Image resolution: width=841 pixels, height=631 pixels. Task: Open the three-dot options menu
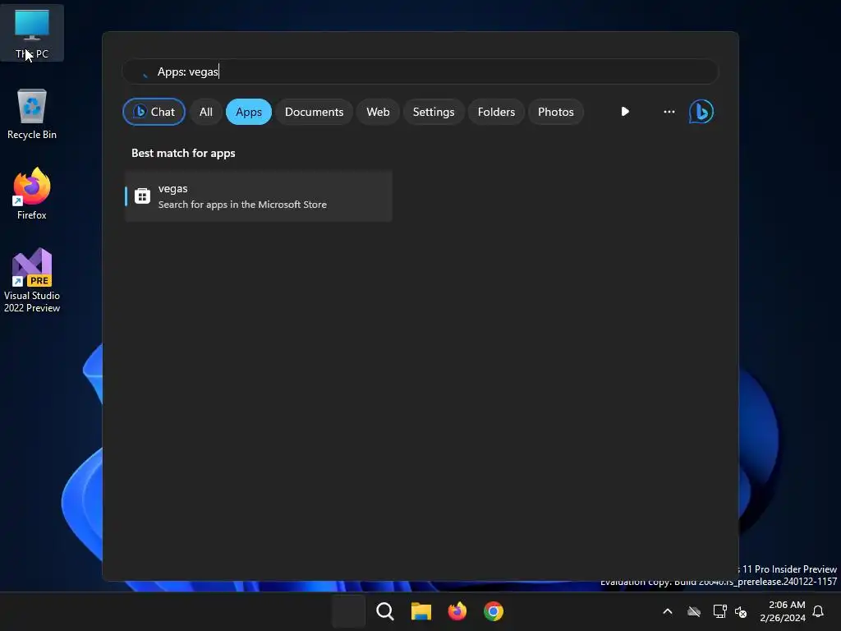tap(669, 112)
